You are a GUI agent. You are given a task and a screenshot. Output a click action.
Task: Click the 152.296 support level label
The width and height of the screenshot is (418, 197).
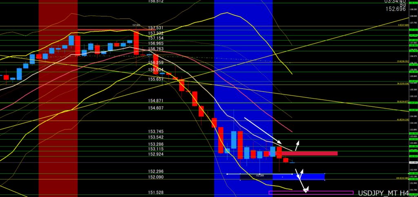point(156,171)
